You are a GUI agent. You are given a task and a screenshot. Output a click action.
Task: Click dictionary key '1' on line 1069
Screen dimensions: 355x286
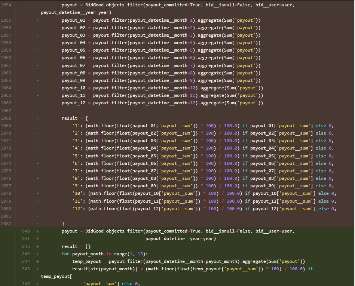pyautogui.click(x=76, y=126)
